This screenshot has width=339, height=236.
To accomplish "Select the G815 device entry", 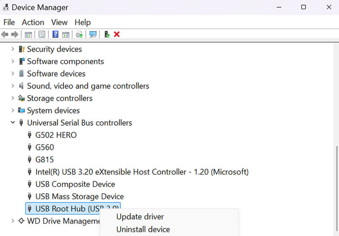I will click(44, 159).
